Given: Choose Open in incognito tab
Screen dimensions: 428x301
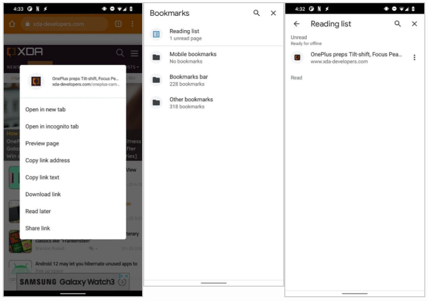Looking at the screenshot, I should (x=73, y=127).
